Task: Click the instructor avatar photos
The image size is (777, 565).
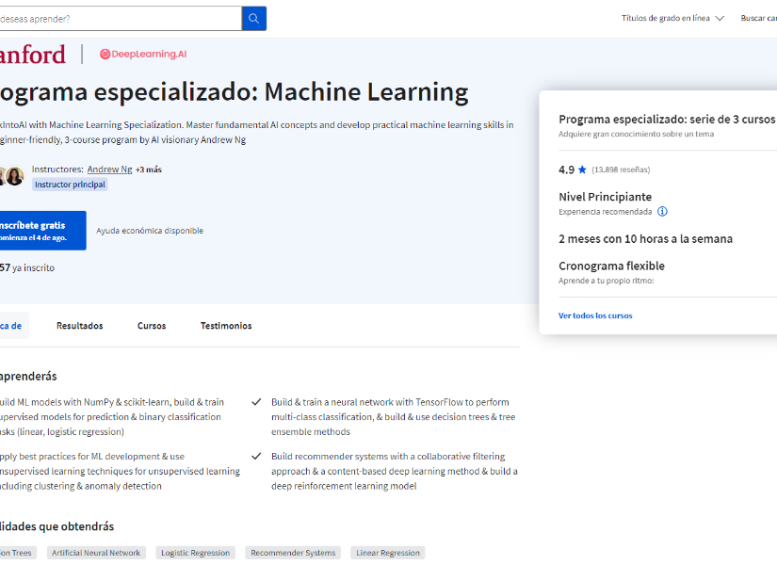Action: pos(11,176)
